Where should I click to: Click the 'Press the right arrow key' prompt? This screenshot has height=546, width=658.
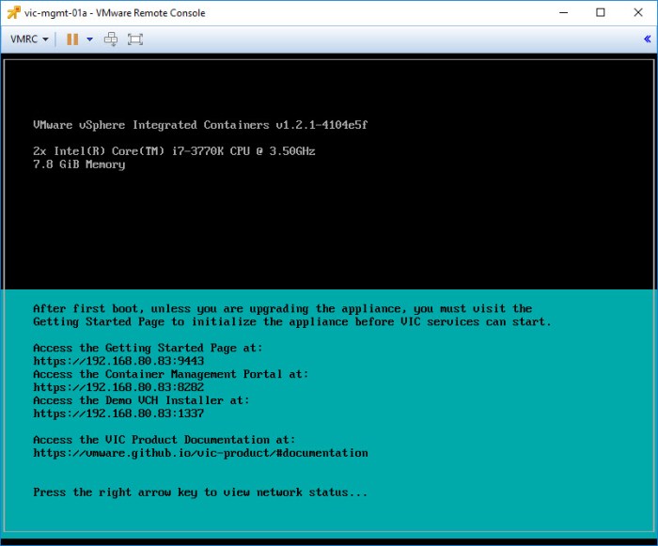click(x=200, y=492)
